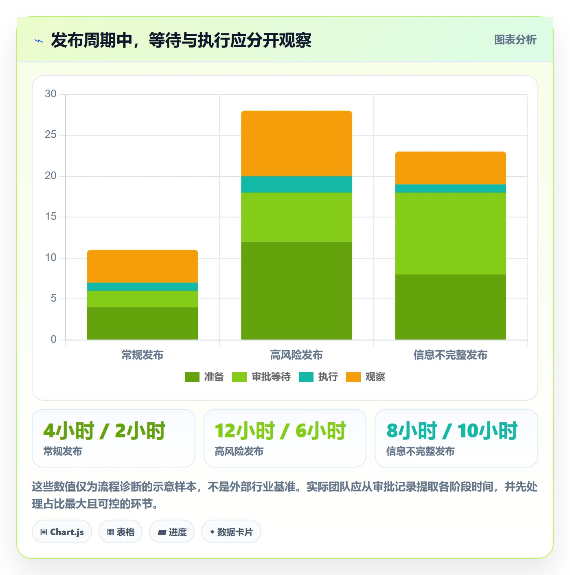The image size is (570, 575).
Task: Toggle the 准备 legend item
Action: pos(204,377)
